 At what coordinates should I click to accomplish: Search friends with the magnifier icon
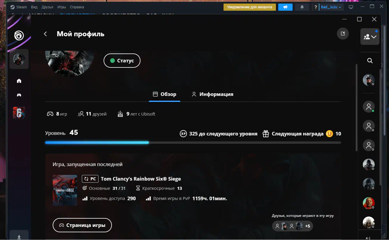370,61
